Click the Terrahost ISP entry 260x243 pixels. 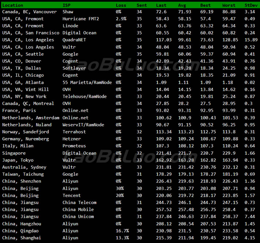click(x=74, y=132)
